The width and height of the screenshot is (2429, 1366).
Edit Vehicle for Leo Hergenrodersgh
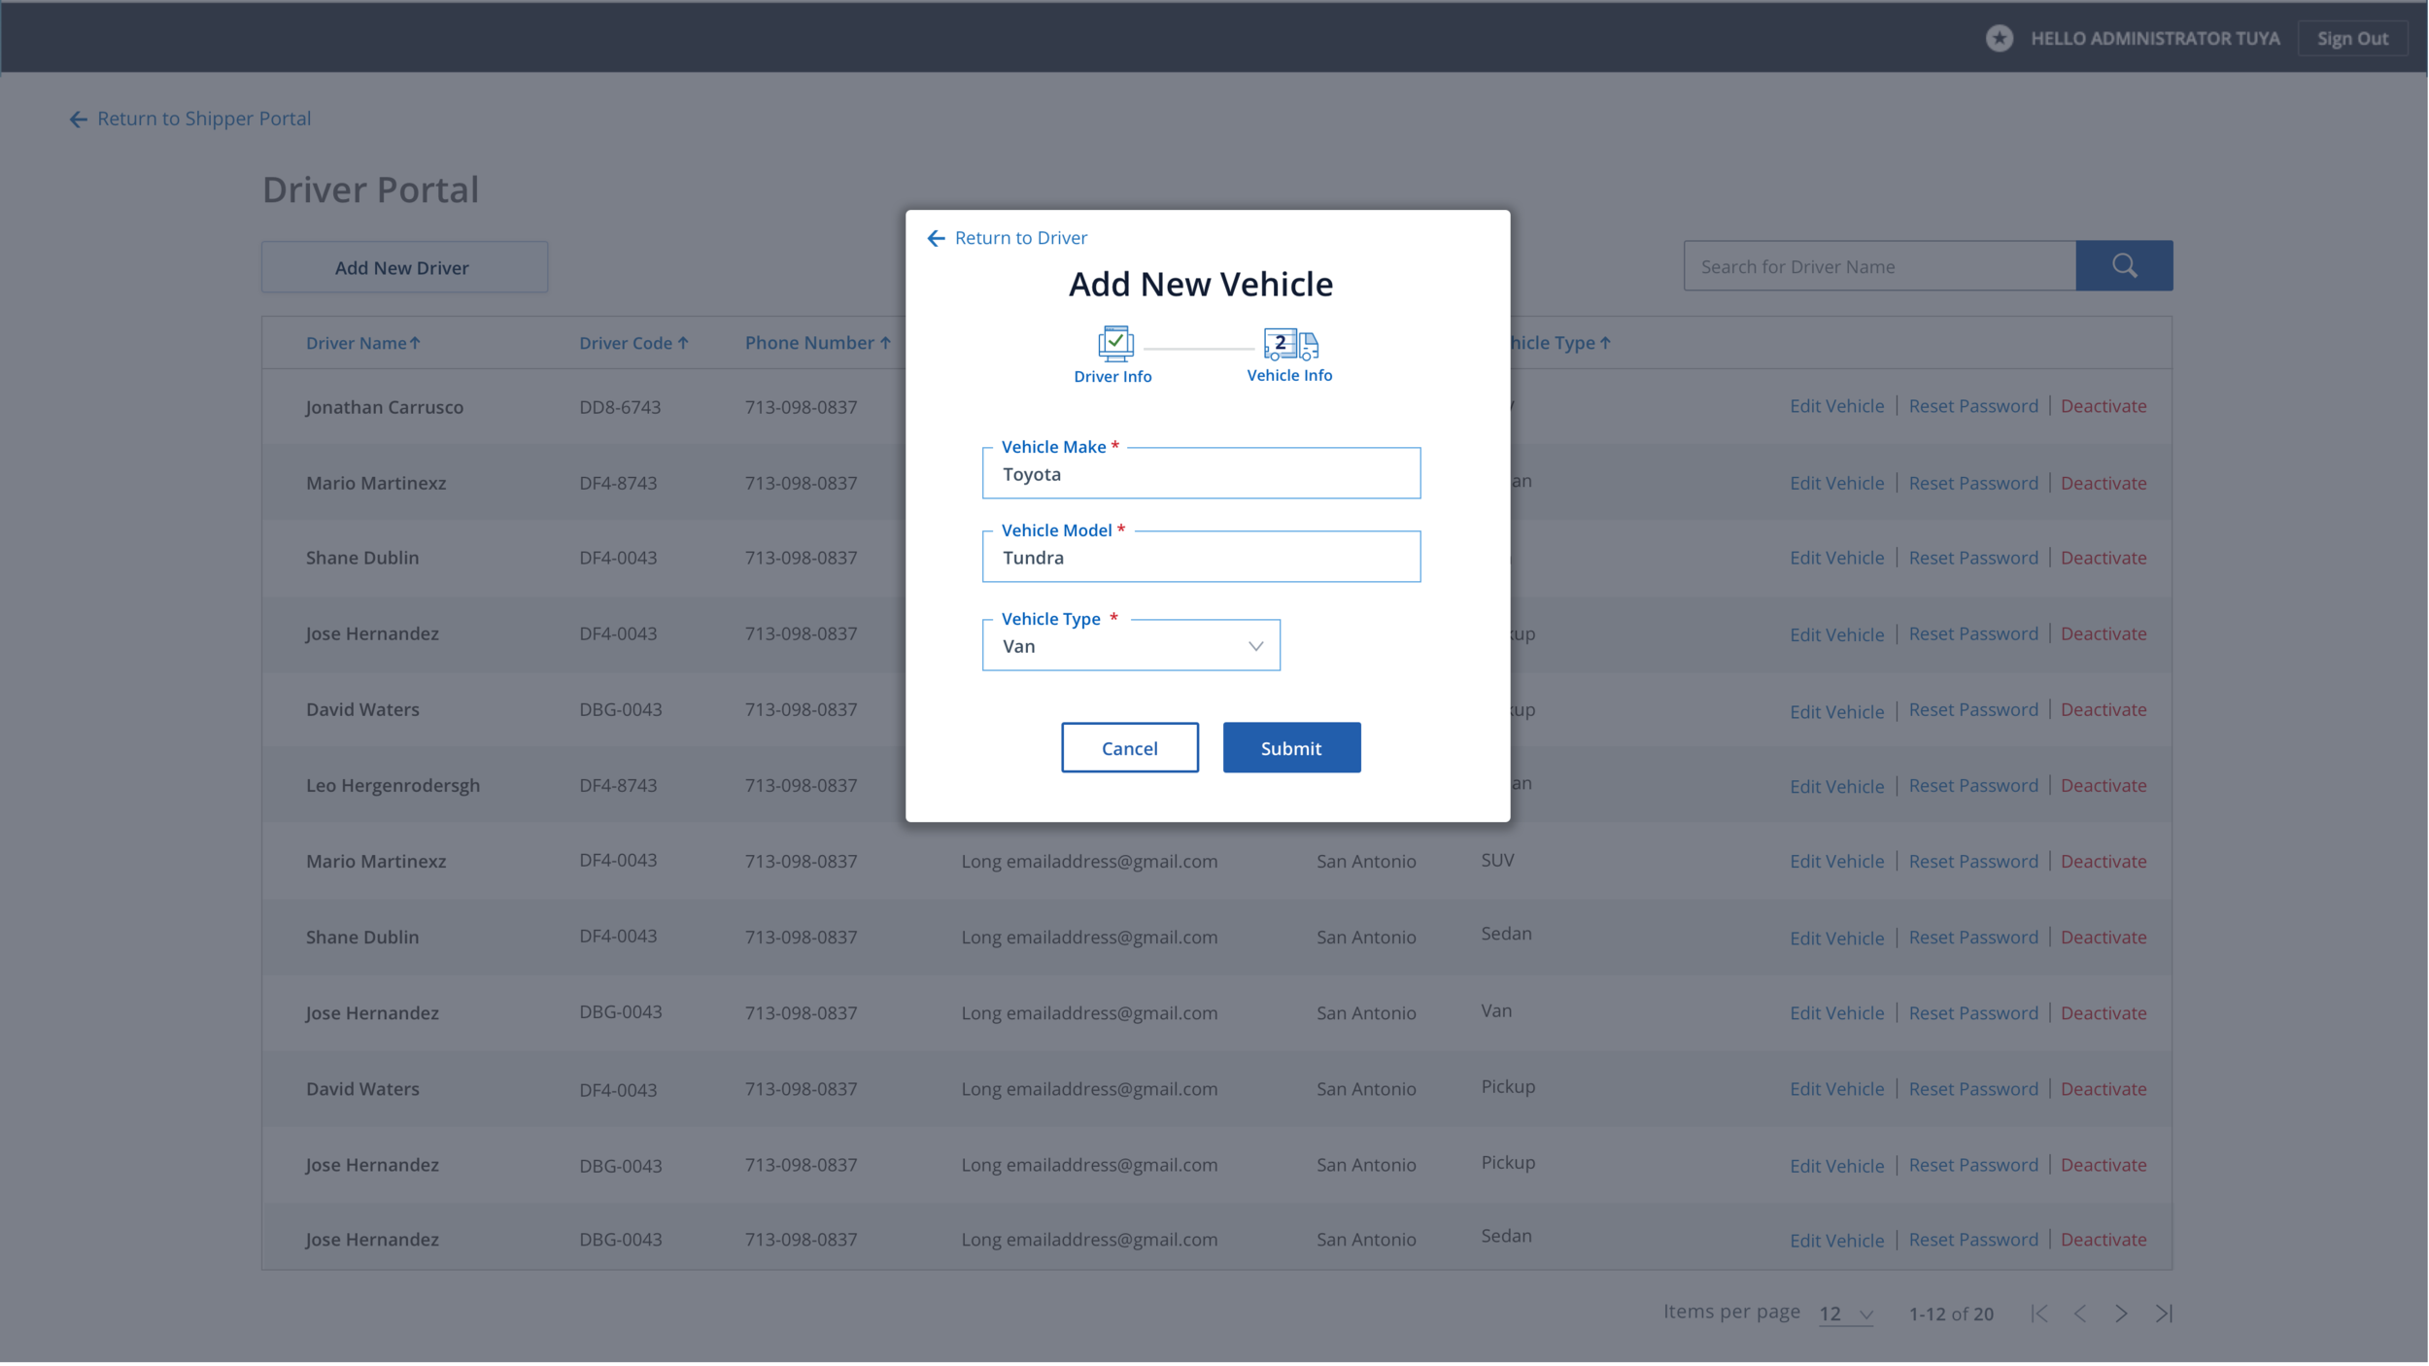[x=1836, y=786]
